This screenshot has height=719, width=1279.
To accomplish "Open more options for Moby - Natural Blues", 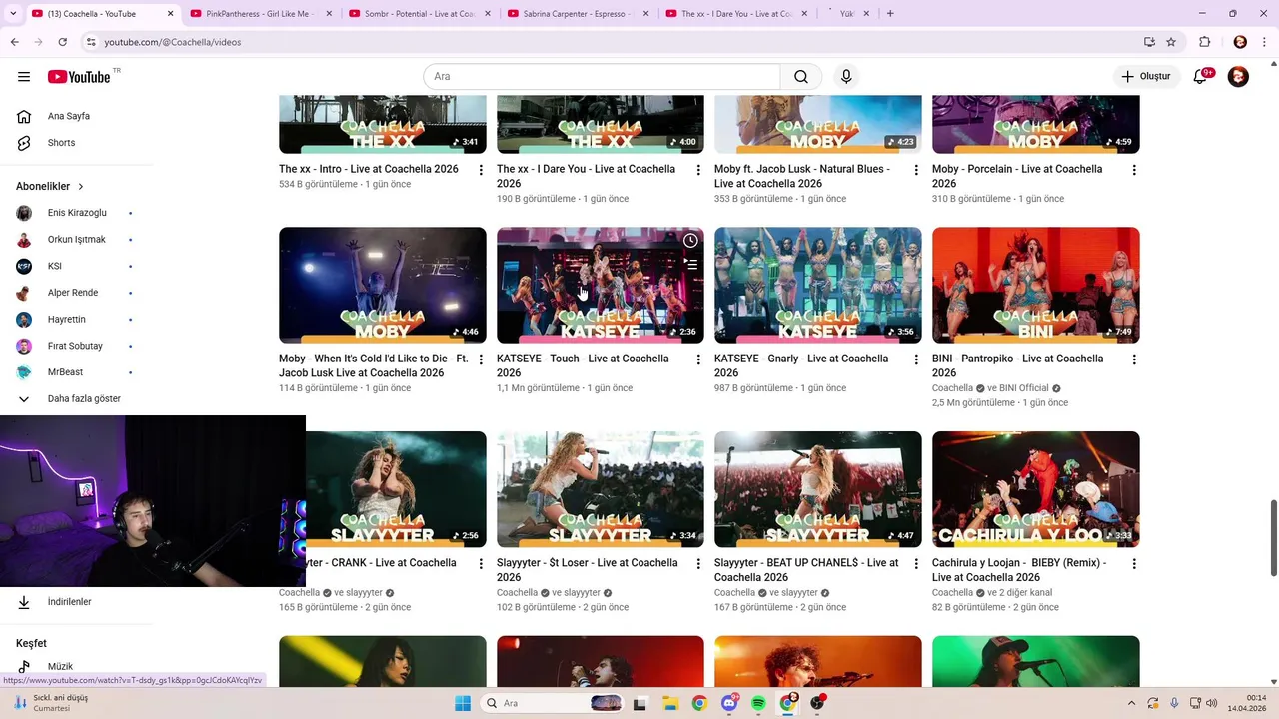I will click(916, 170).
